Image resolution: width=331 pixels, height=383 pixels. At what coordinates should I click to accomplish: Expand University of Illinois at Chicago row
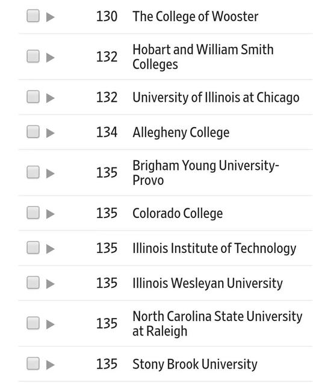pos(51,98)
